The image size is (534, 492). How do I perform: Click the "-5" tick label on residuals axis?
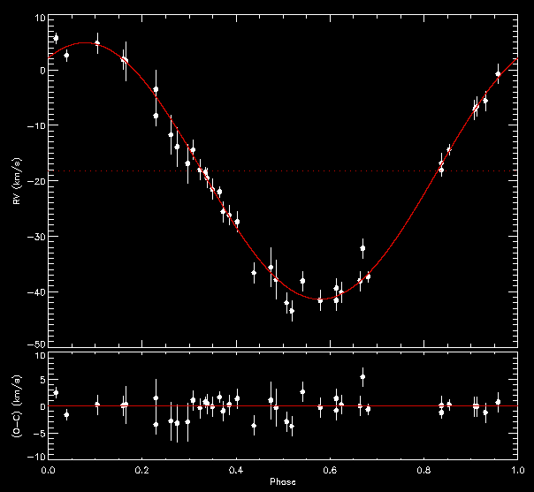pyautogui.click(x=38, y=432)
